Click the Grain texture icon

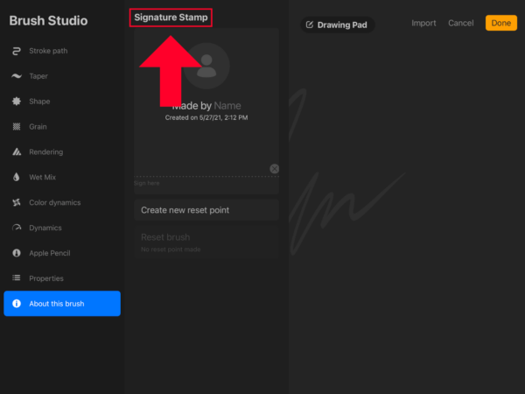17,127
